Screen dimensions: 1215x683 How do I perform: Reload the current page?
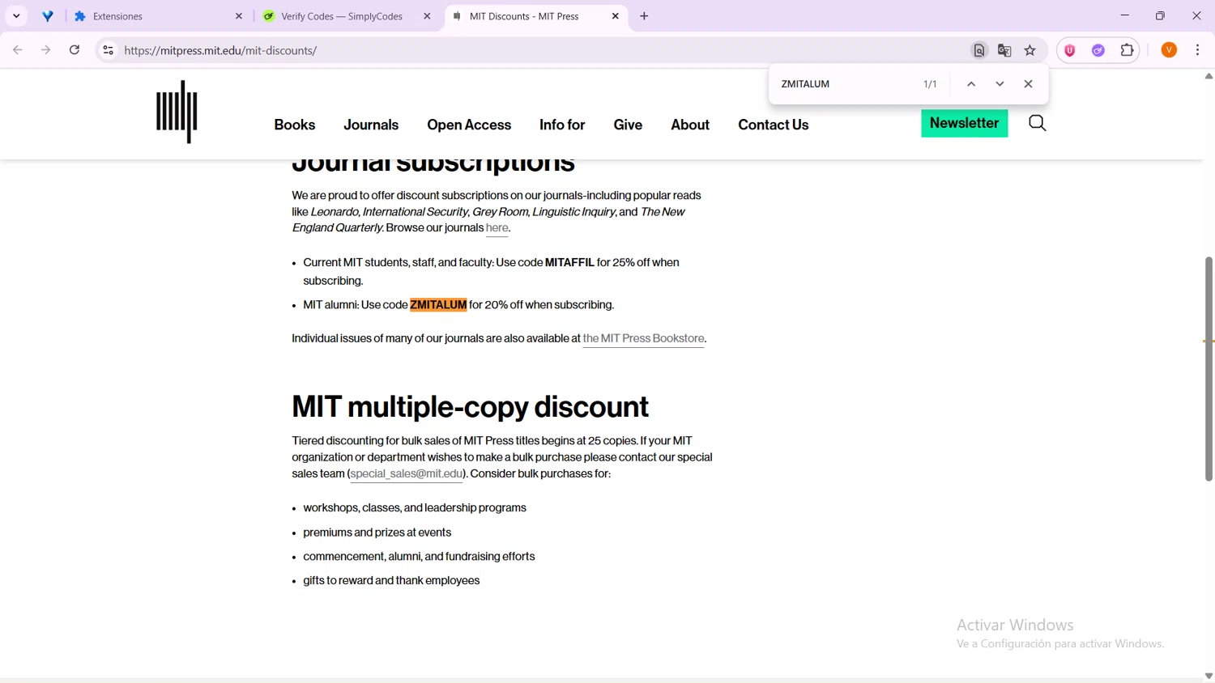75,50
